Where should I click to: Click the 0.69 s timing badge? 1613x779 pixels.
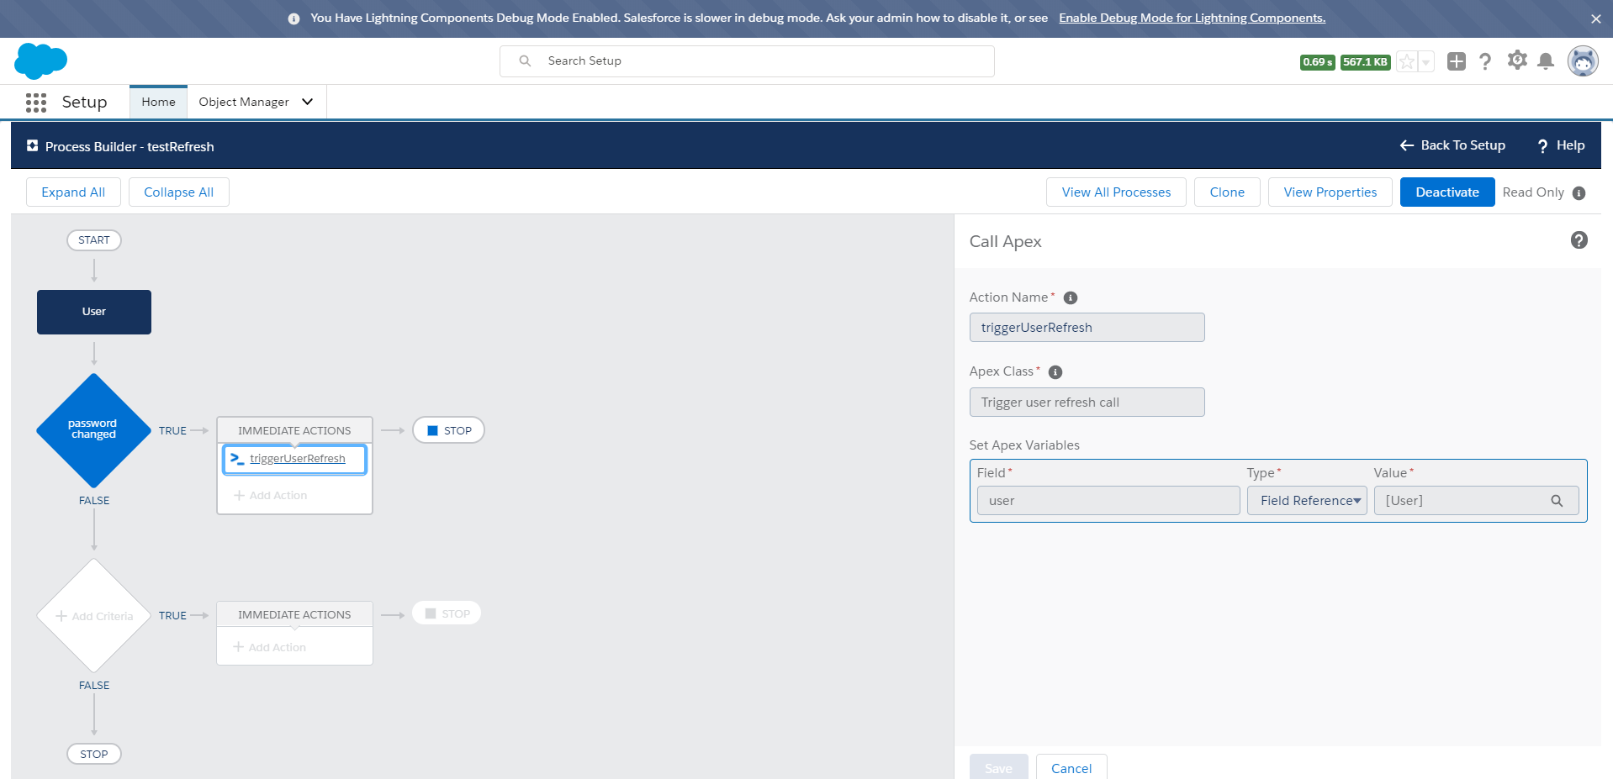point(1317,62)
